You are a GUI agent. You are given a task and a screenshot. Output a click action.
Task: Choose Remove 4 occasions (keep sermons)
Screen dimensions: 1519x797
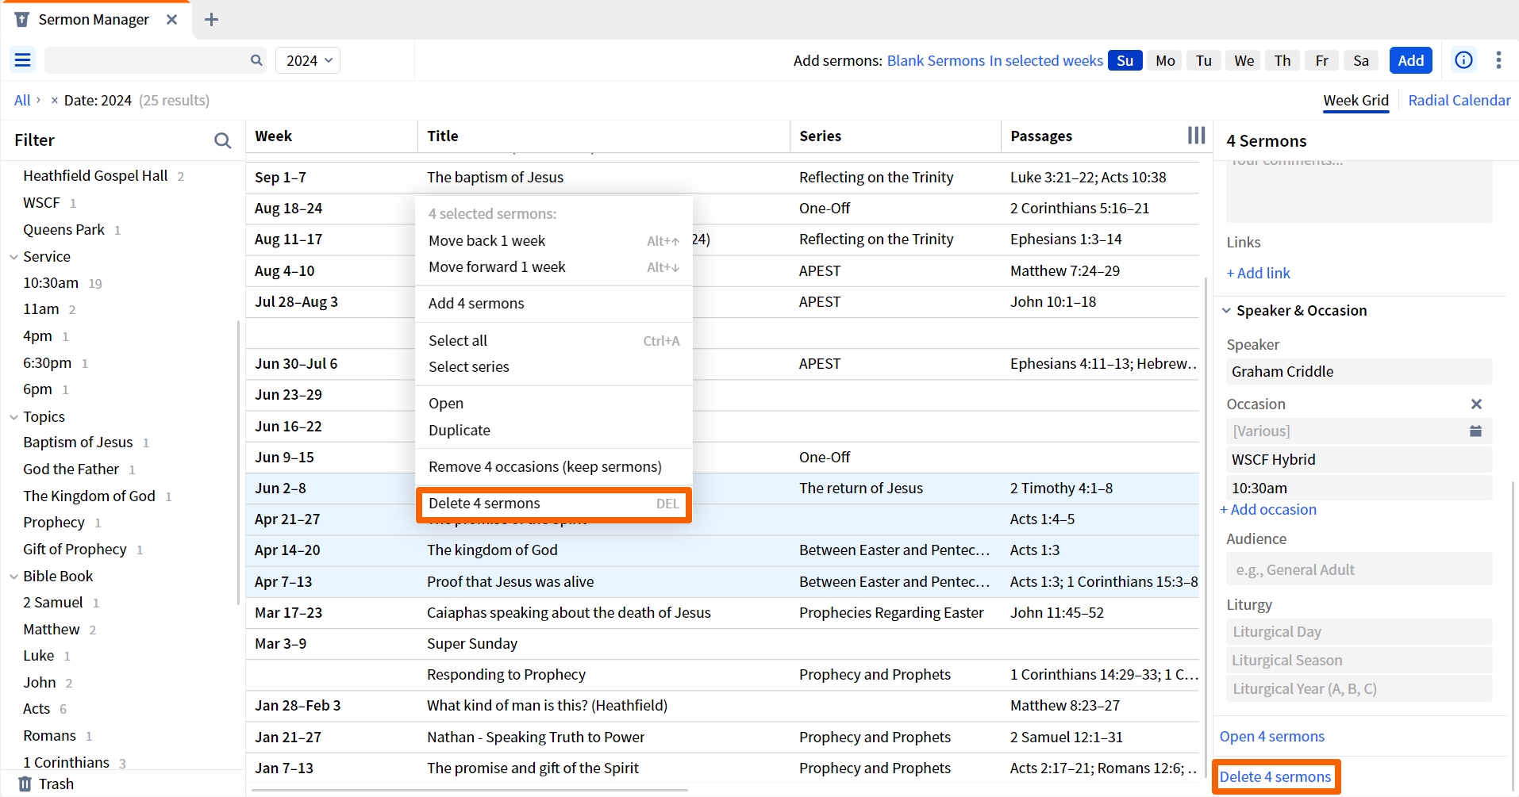pos(554,467)
